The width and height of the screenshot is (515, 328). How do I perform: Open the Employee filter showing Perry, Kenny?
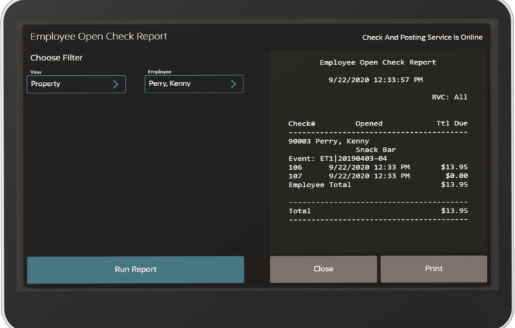(x=193, y=84)
